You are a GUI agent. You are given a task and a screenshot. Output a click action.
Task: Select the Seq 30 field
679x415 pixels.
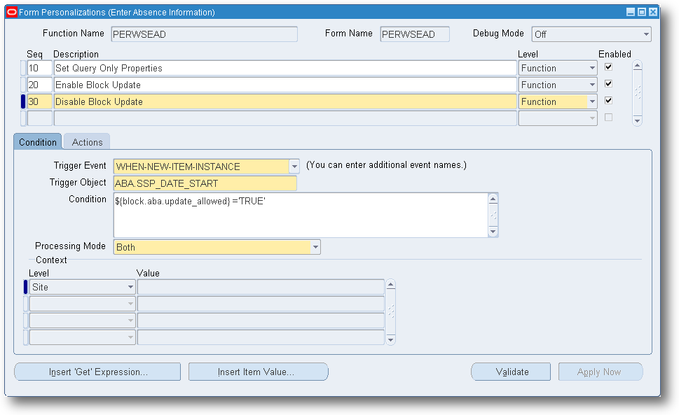pos(40,102)
